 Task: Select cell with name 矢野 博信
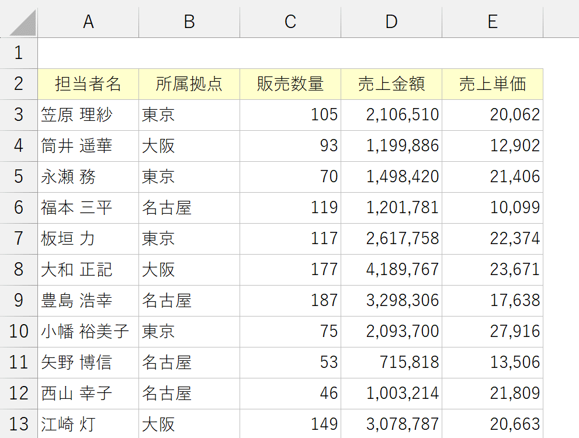[x=88, y=362]
